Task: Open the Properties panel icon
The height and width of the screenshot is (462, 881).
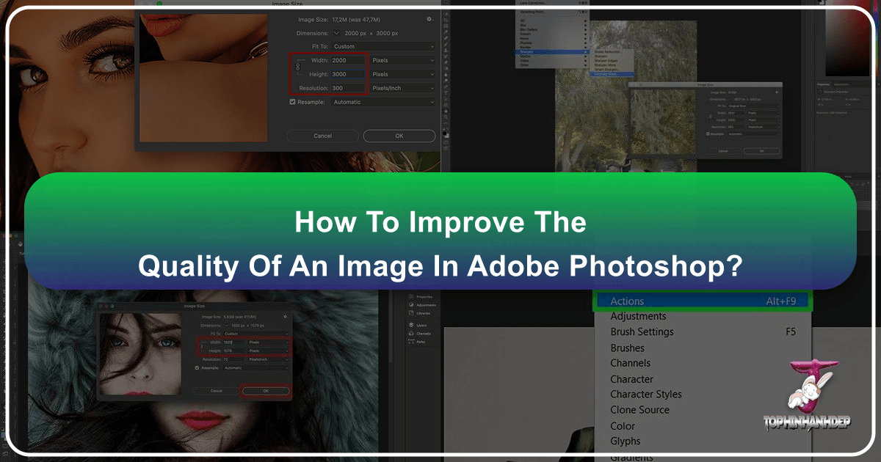Action: tap(411, 296)
